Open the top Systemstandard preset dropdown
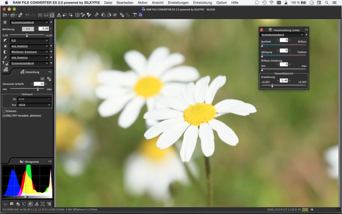Image resolution: width=342 pixels, height=214 pixels. pyautogui.click(x=29, y=22)
